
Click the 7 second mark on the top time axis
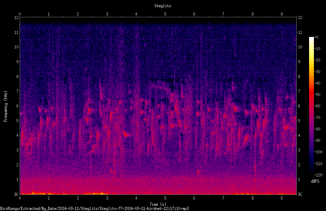(x=223, y=14)
